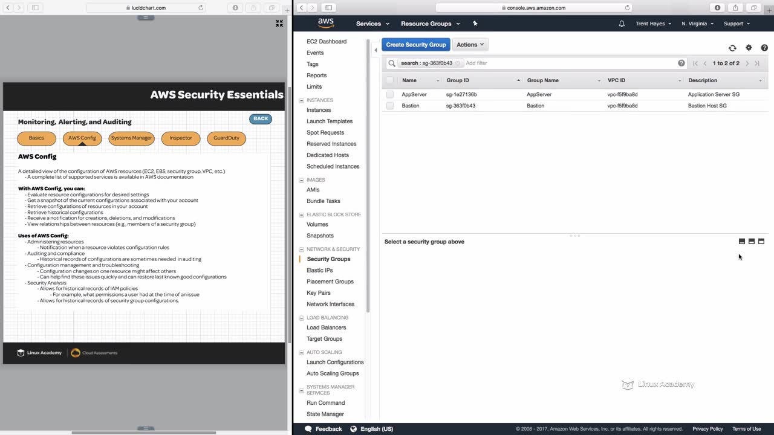Open the Basics tab in the slide
The image size is (774, 435).
coord(36,138)
